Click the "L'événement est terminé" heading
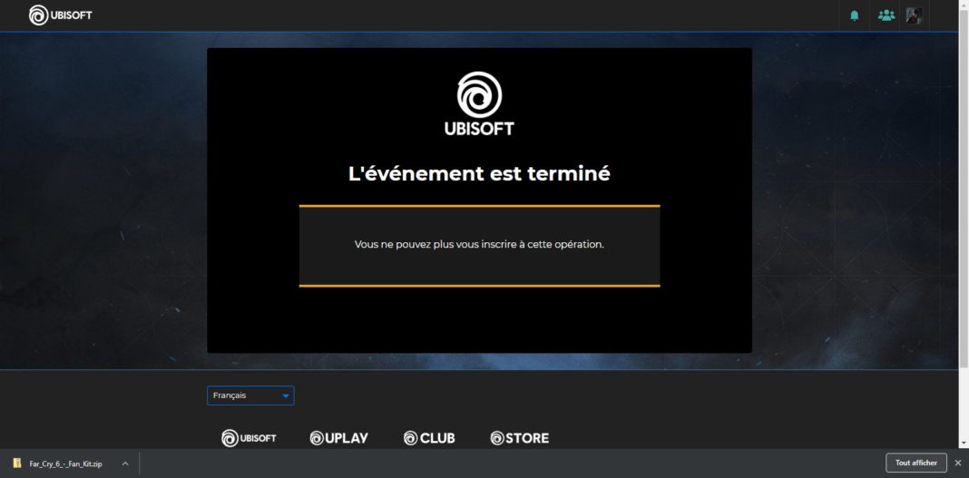The width and height of the screenshot is (969, 478). [479, 173]
